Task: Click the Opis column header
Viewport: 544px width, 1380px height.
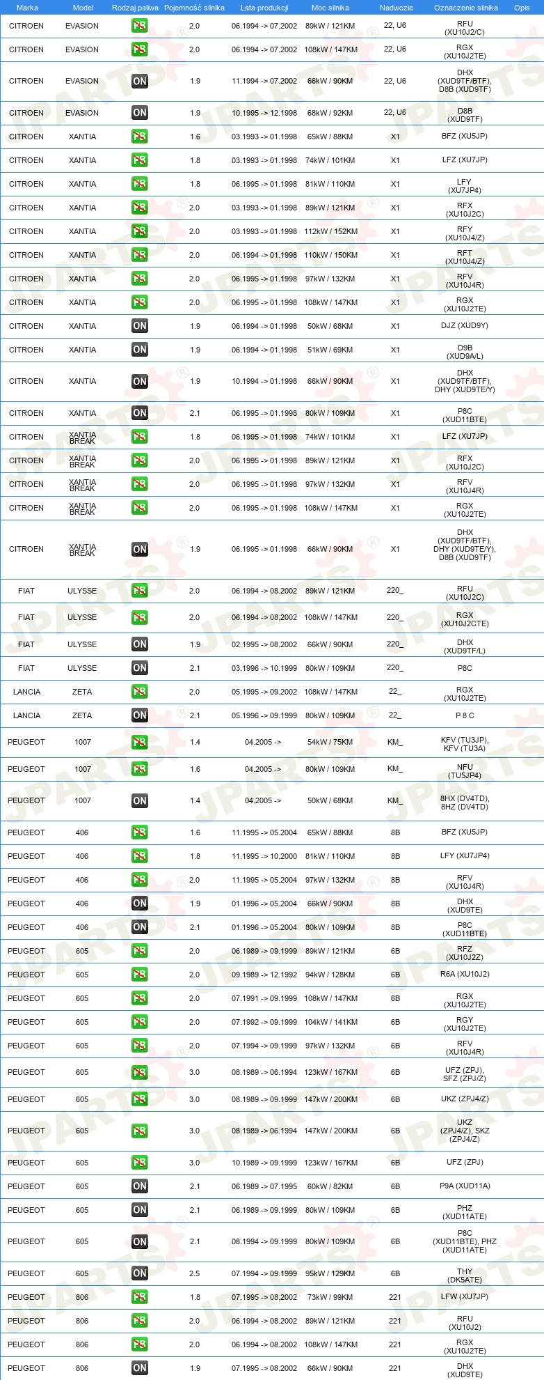Action: pyautogui.click(x=522, y=8)
